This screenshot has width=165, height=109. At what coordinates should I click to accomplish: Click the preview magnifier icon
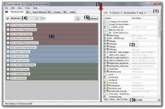tap(77, 18)
